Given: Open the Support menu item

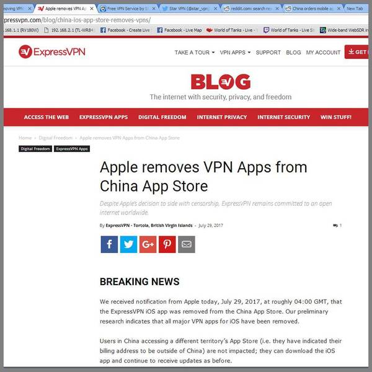Looking at the screenshot, I should pos(268,53).
